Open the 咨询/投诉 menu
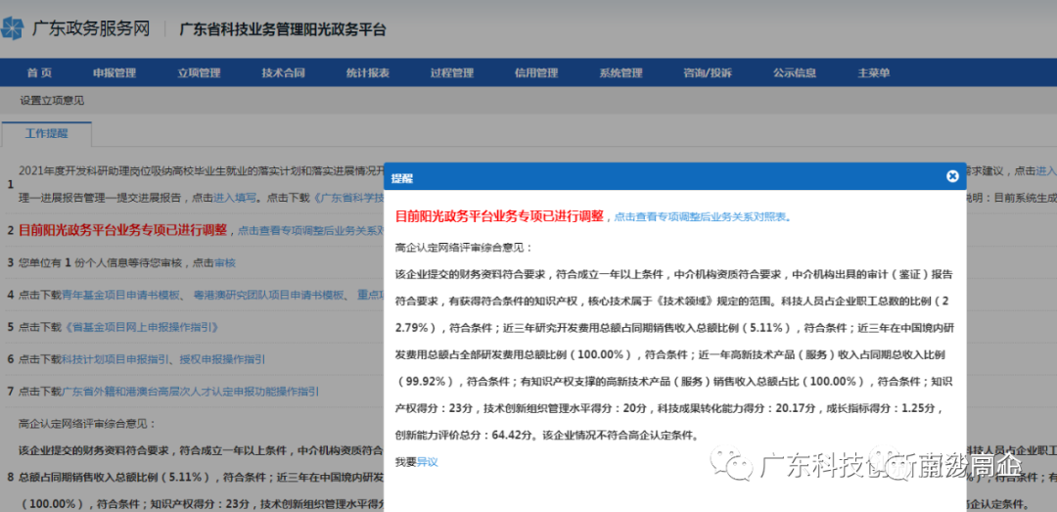The image size is (1057, 512). (x=708, y=72)
